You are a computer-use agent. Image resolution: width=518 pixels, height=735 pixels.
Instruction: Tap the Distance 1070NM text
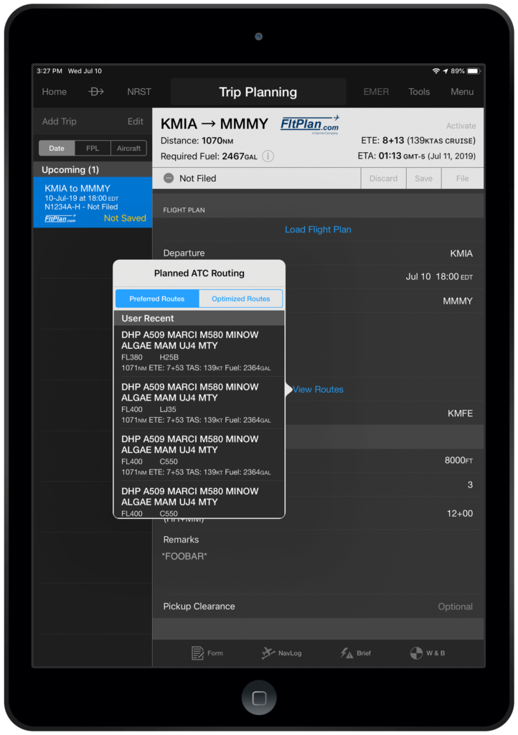(197, 141)
